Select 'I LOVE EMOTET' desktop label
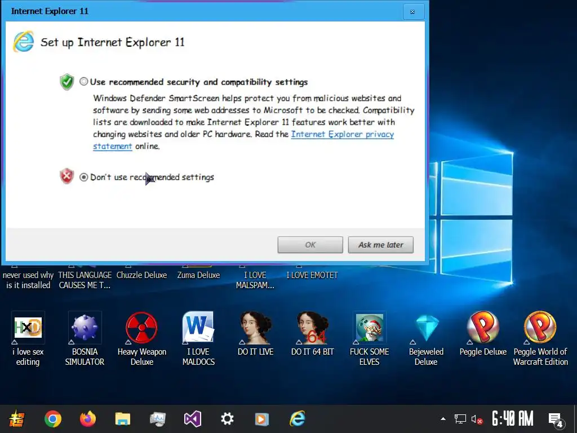The image size is (577, 433). (312, 275)
